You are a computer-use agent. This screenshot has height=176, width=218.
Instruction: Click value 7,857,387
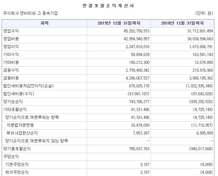(x=141, y=133)
